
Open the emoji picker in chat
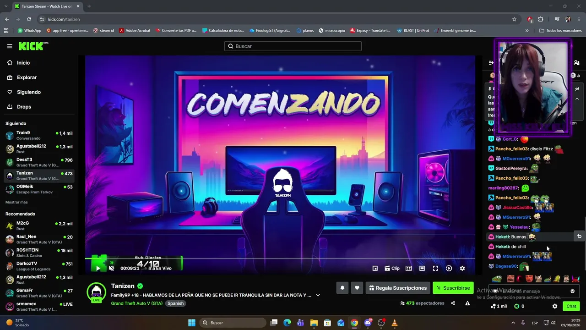pyautogui.click(x=572, y=291)
